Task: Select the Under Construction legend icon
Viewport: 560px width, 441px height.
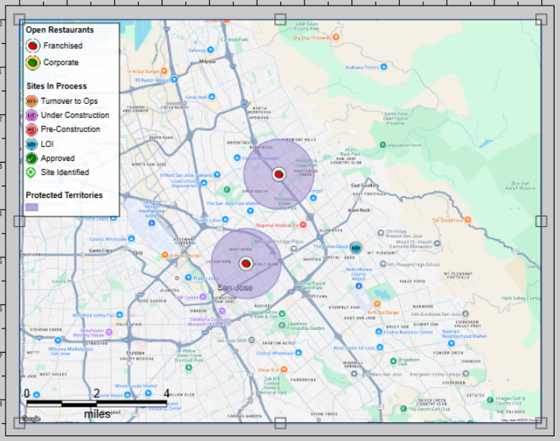Action: click(x=32, y=115)
